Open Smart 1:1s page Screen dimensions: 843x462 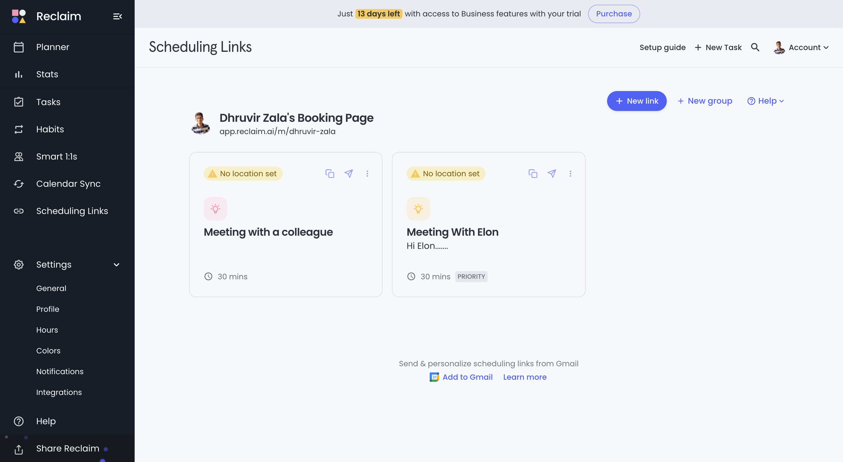pyautogui.click(x=56, y=157)
